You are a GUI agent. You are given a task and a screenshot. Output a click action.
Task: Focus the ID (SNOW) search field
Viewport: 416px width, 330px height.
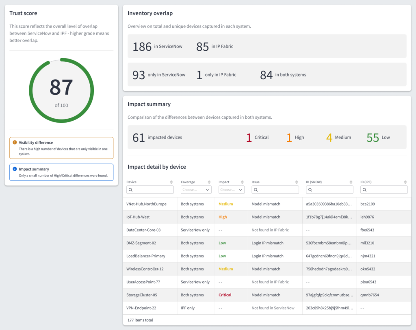click(x=329, y=190)
